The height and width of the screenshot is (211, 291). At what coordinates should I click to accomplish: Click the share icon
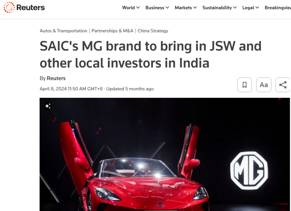(283, 85)
